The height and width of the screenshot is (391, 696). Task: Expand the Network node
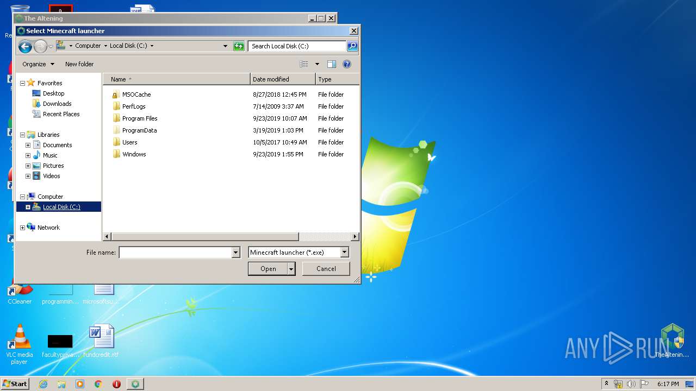click(x=22, y=228)
